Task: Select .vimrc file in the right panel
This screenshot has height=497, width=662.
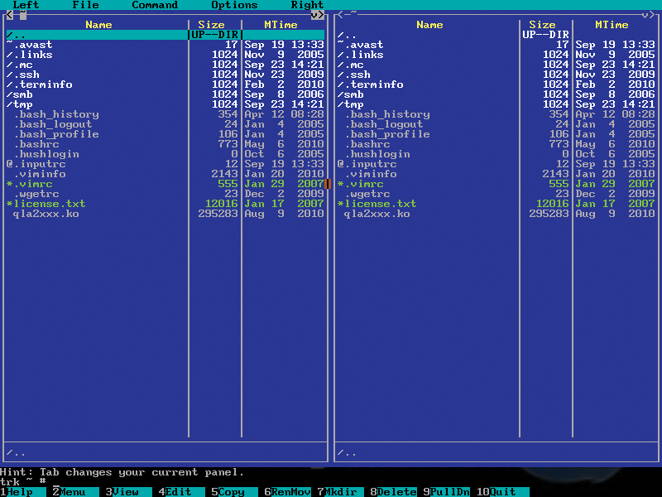Action: click(363, 184)
